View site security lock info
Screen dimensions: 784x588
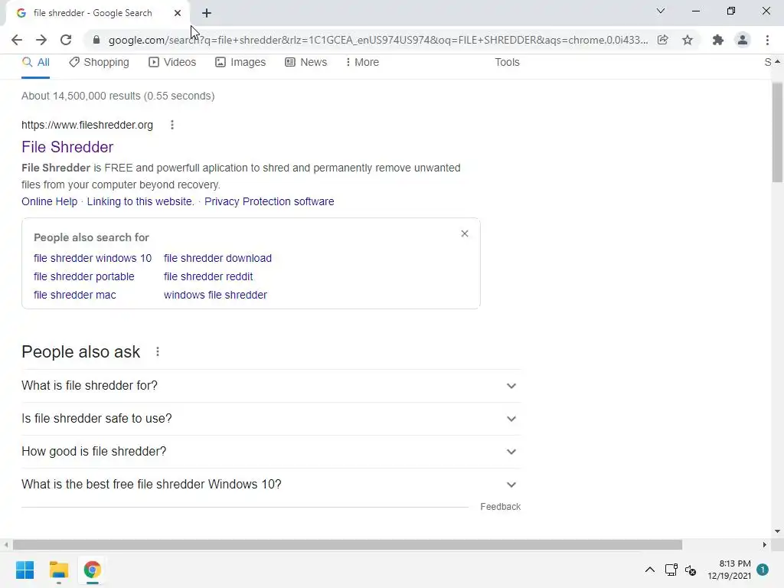click(96, 40)
